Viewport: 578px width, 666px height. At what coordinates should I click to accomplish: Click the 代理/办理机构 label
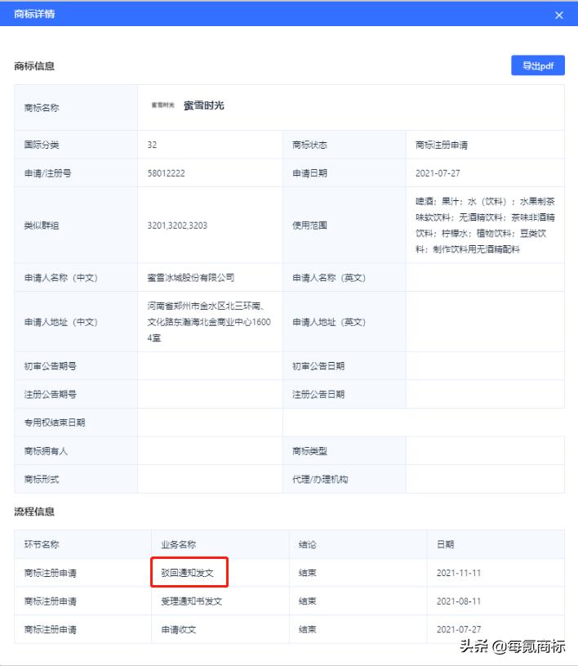[320, 480]
